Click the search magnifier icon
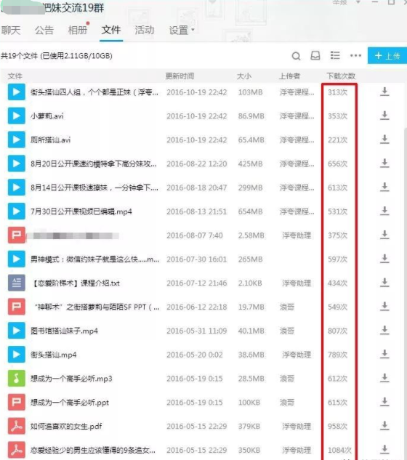Image resolution: width=407 pixels, height=460 pixels. [296, 56]
